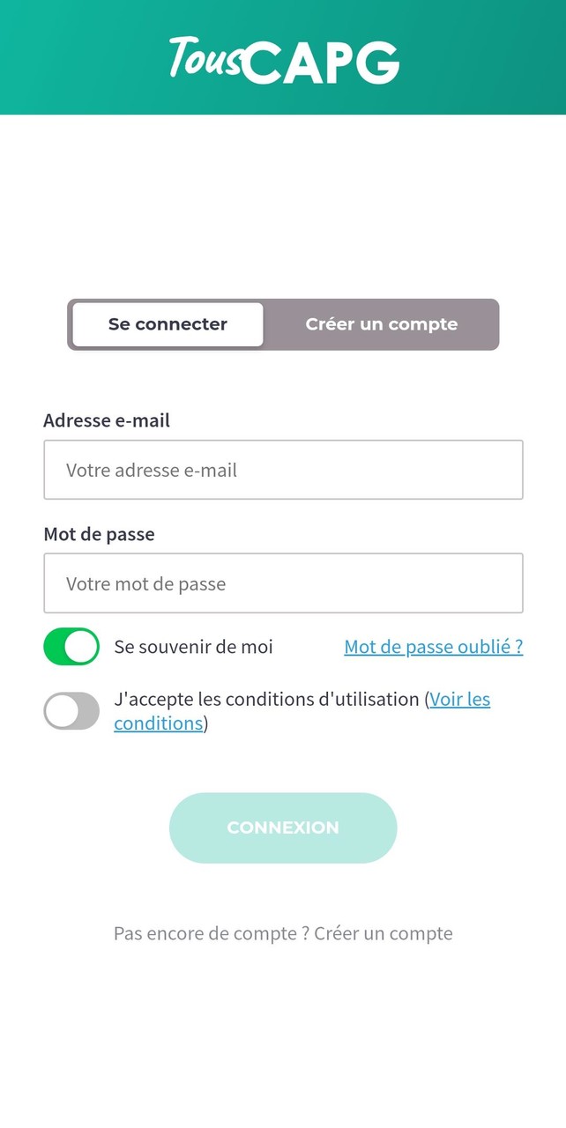Enable the 'Se souvenir de moi' toggle
566x1128 pixels.
tap(71, 646)
